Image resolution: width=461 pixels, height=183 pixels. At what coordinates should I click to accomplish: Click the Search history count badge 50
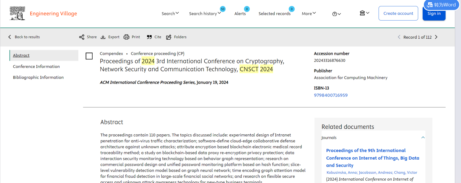click(x=223, y=9)
